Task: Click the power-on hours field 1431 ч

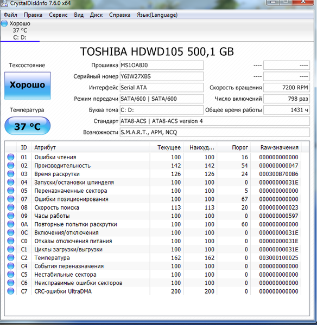Action: [287, 110]
